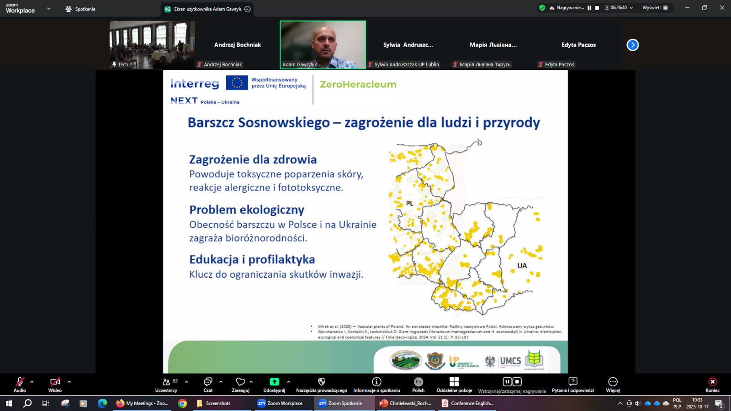Open Oddzielne pokoje breakout rooms
The width and height of the screenshot is (731, 411).
coord(454,385)
